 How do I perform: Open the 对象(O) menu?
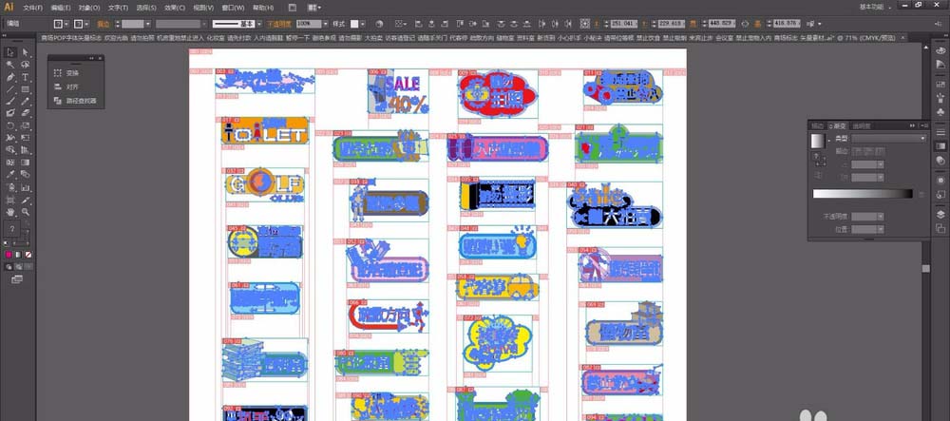[x=89, y=8]
